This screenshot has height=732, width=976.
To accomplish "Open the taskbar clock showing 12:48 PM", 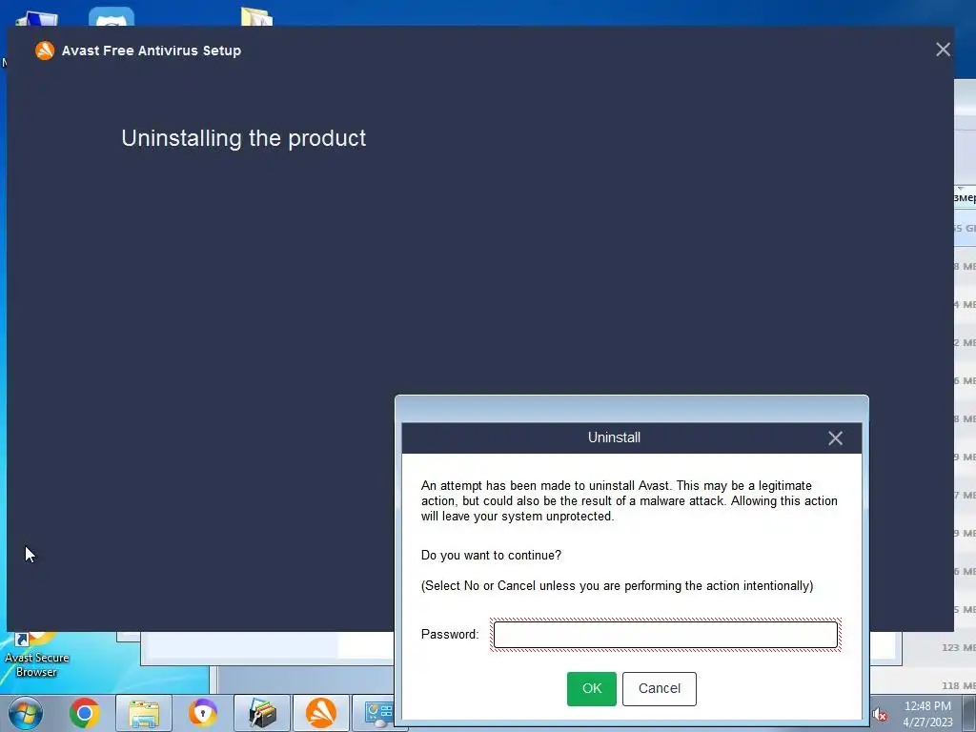I will pyautogui.click(x=927, y=714).
